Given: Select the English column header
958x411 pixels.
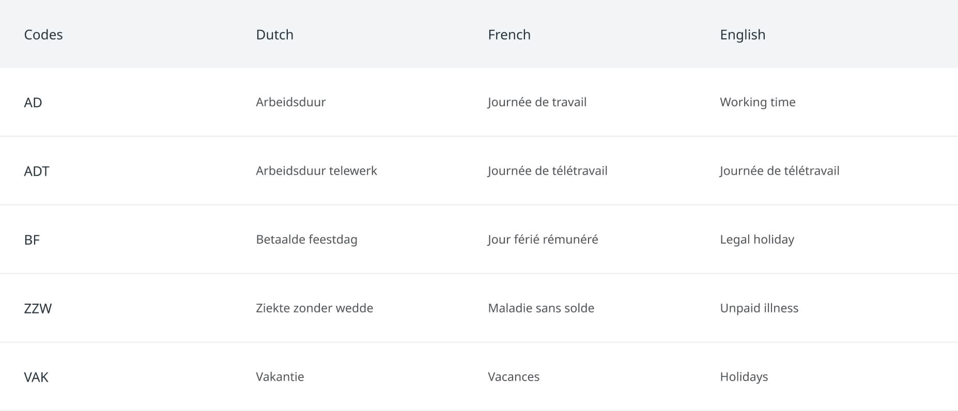Looking at the screenshot, I should 743,35.
